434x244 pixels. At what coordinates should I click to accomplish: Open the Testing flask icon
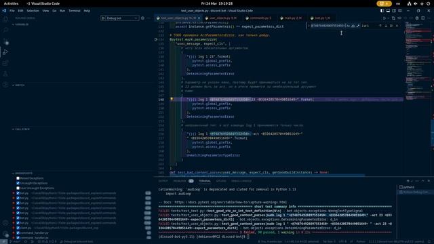pos(5,74)
